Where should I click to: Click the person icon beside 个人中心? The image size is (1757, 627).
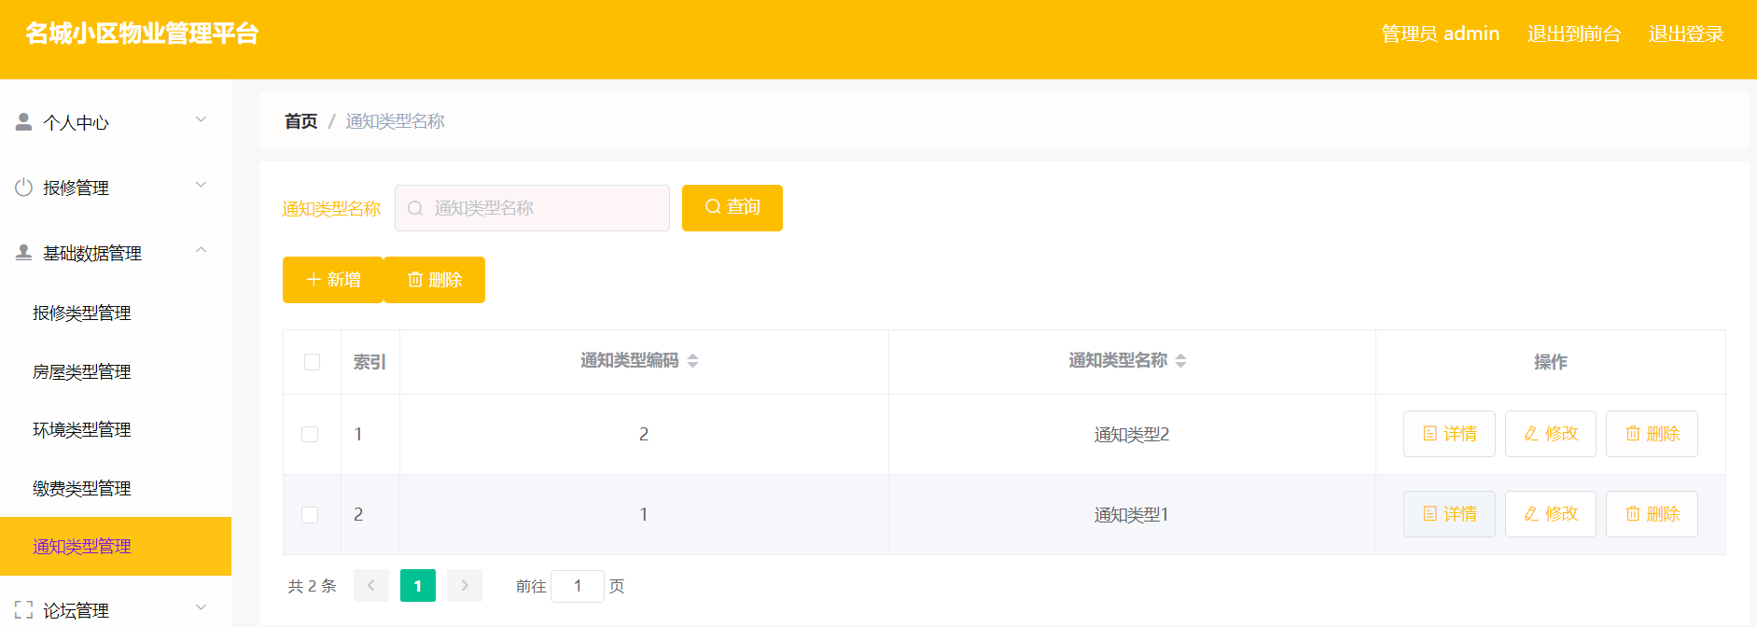[x=24, y=121]
